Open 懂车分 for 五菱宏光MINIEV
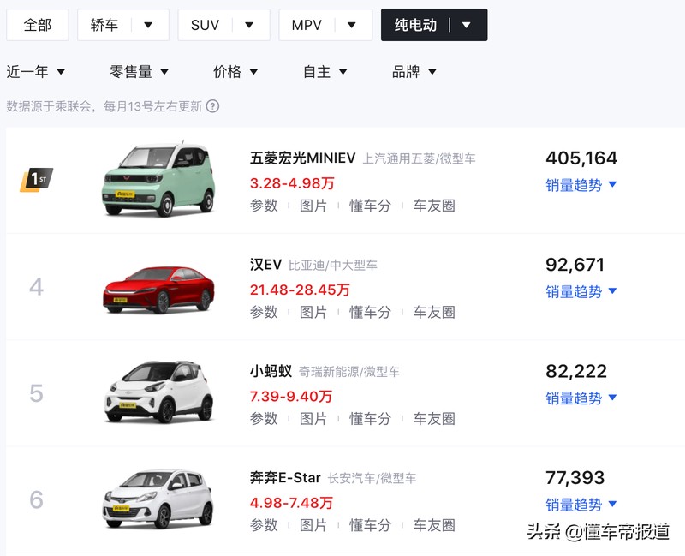Screen dimensions: 685x556 point(370,206)
